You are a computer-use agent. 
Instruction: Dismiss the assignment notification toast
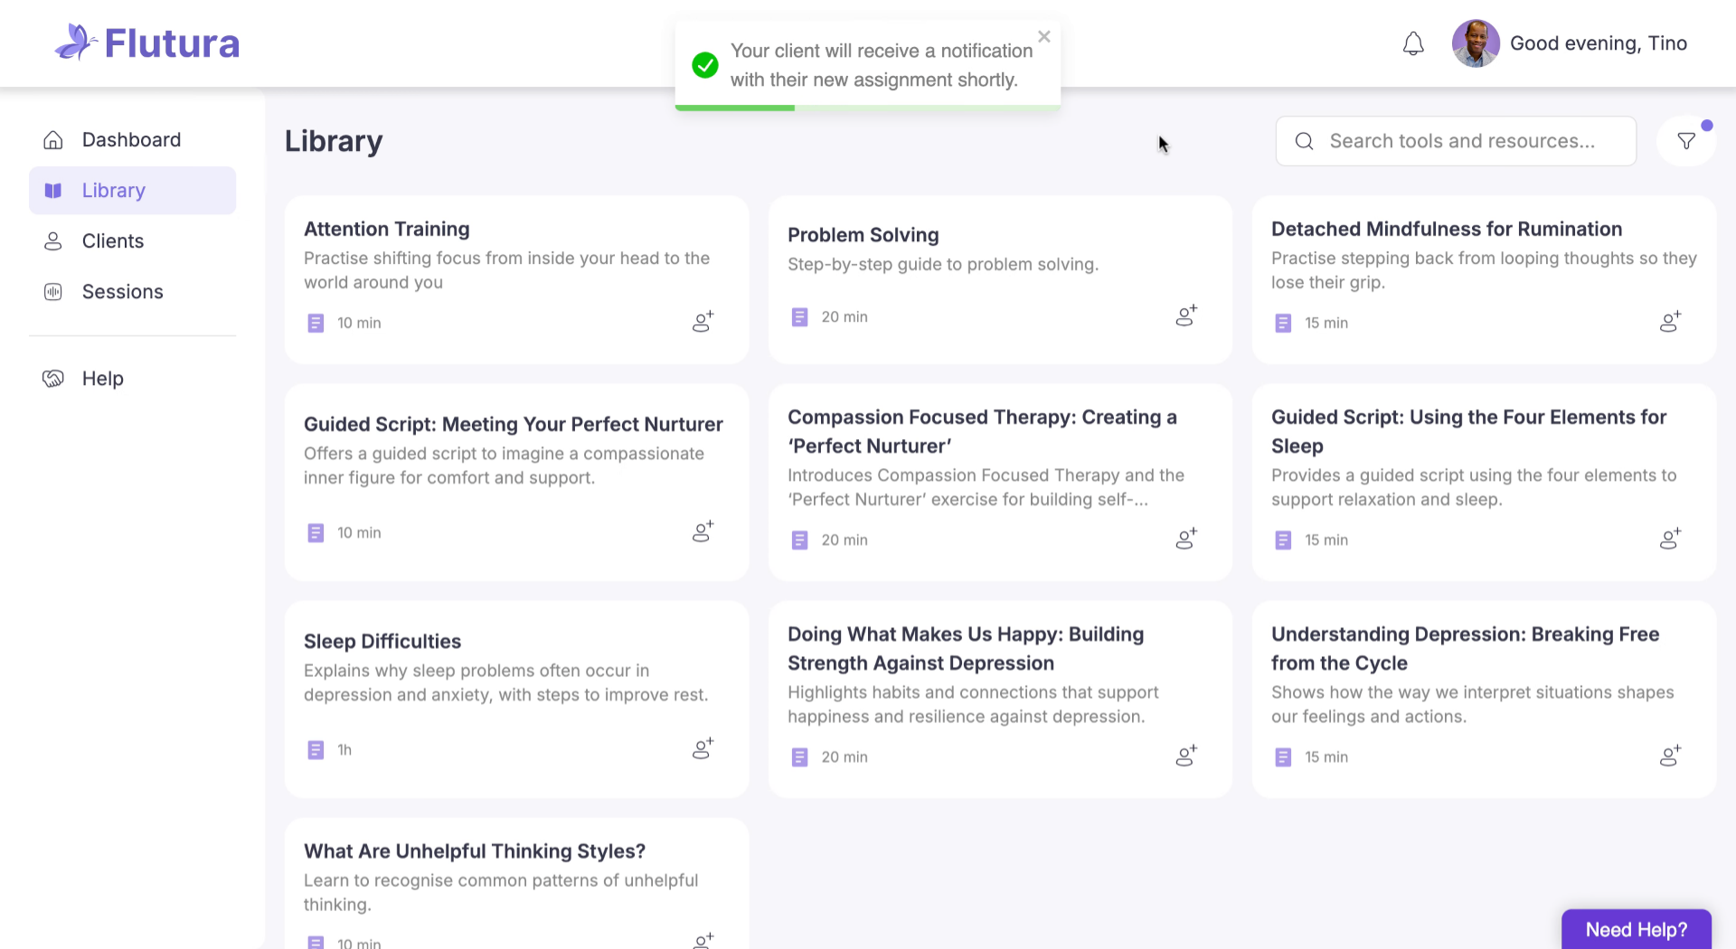pos(1044,37)
